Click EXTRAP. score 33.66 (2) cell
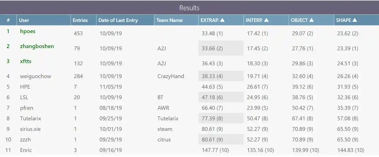The image size is (379, 157). click(212, 48)
